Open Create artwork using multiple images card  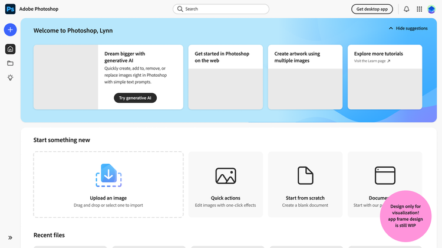305,77
